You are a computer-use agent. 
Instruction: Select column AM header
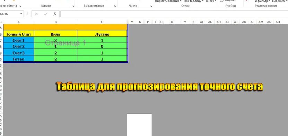tap(261, 22)
